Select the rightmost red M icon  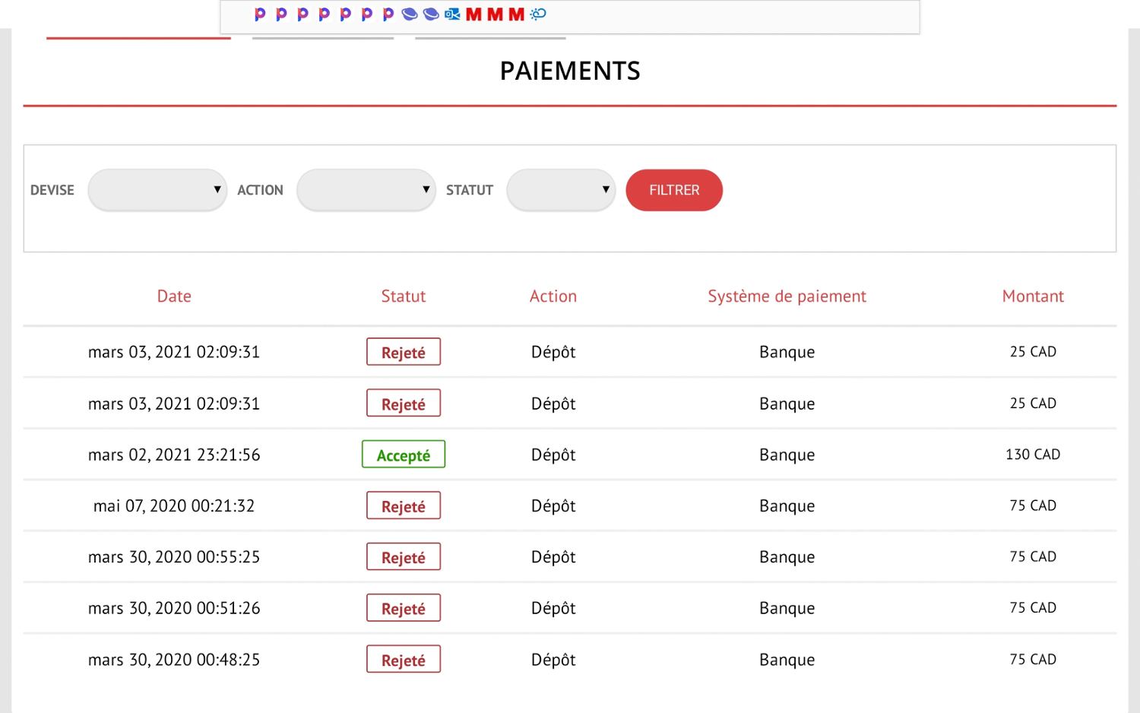tap(516, 14)
